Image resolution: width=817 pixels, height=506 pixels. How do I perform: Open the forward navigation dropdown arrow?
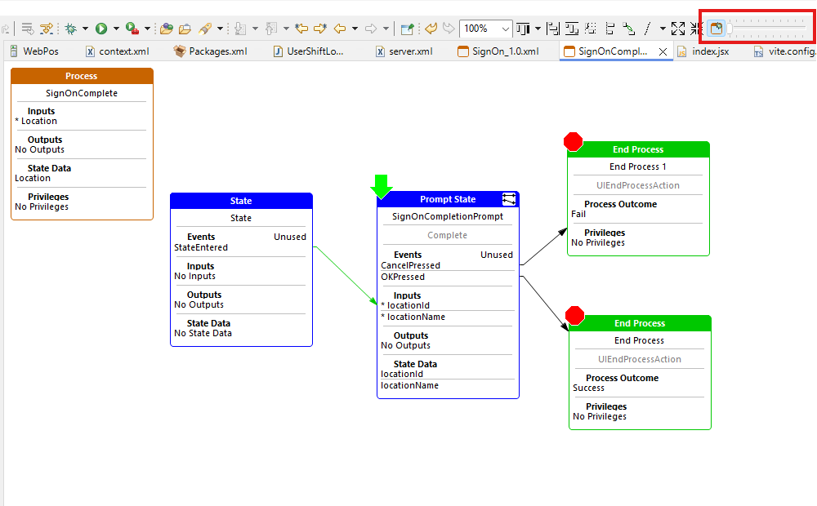pyautogui.click(x=384, y=27)
